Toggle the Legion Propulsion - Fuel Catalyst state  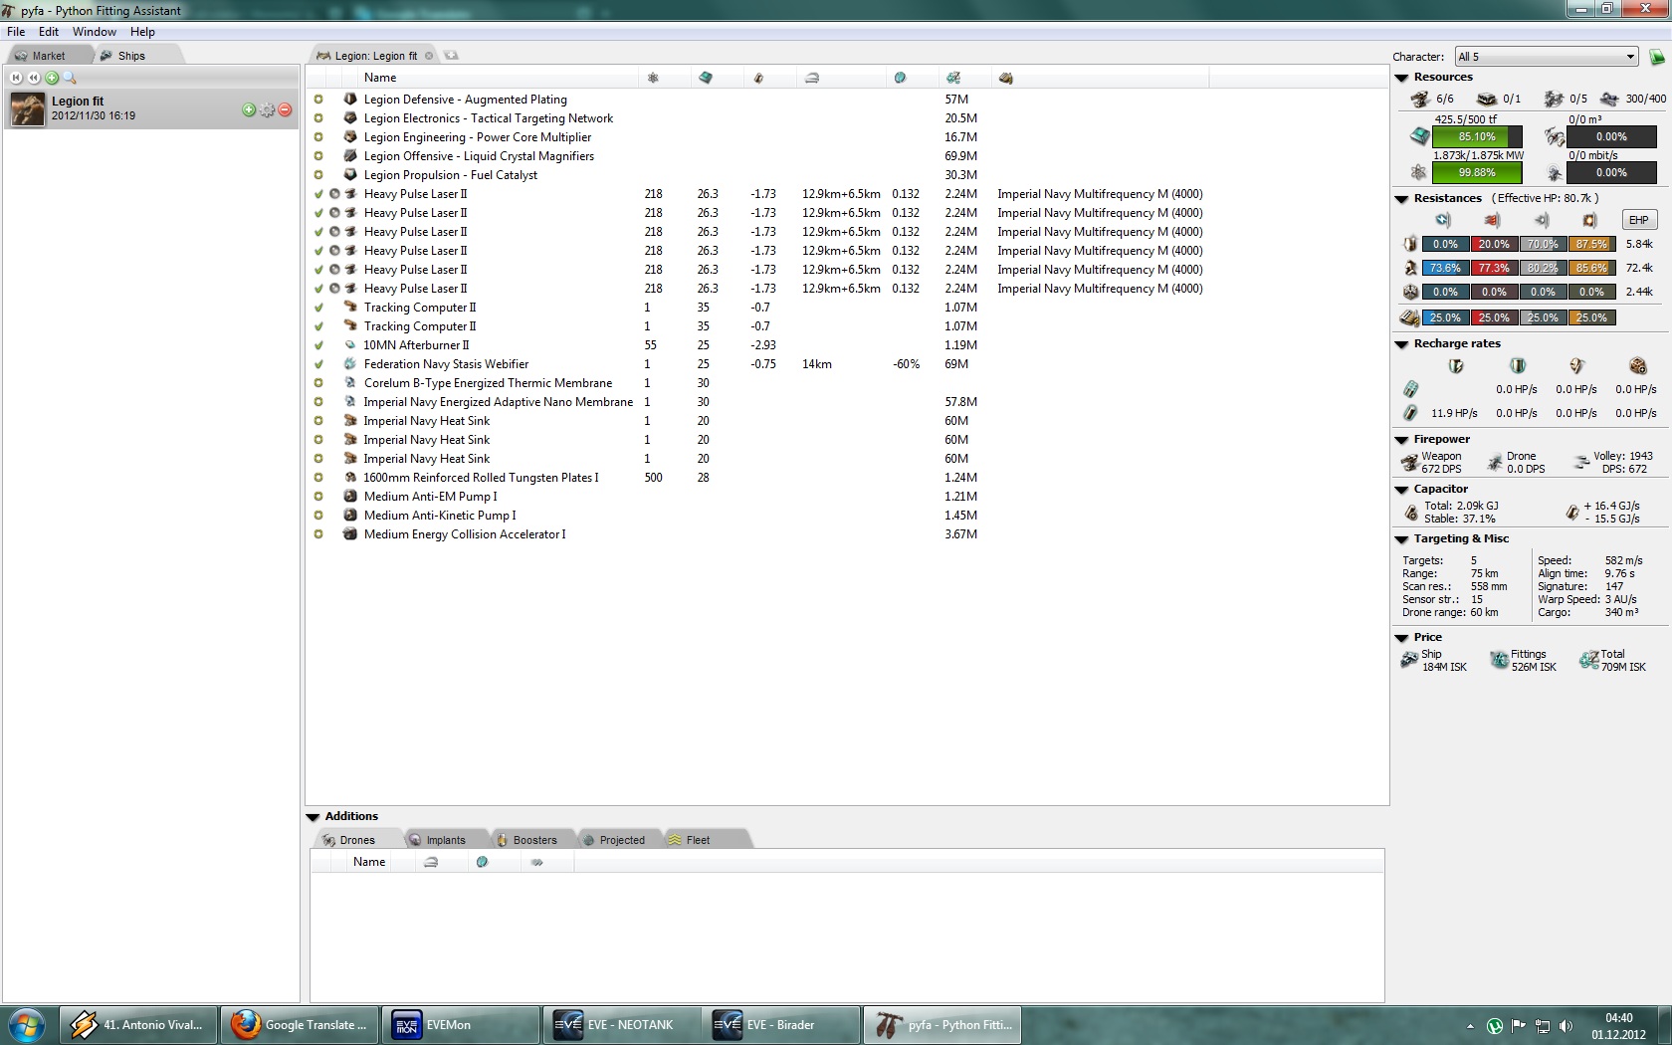click(318, 175)
